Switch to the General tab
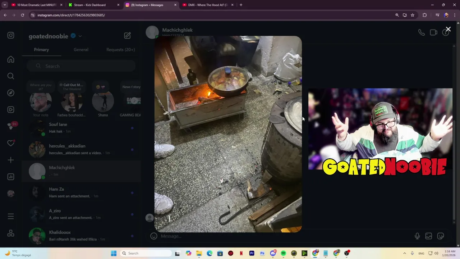This screenshot has height=259, width=460. 81,50
